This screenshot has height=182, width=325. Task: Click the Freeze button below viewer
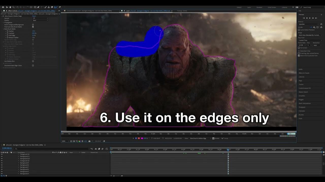tap(225, 138)
